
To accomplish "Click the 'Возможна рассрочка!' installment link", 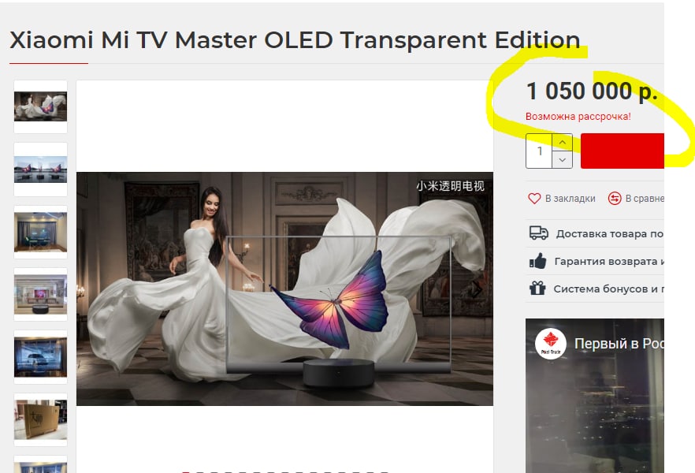I will coord(578,117).
